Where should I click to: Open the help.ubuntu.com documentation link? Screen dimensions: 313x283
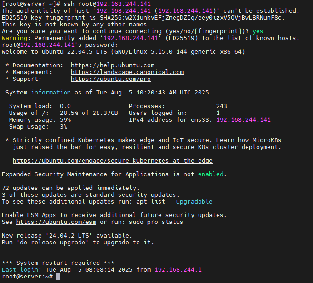tap(113, 65)
